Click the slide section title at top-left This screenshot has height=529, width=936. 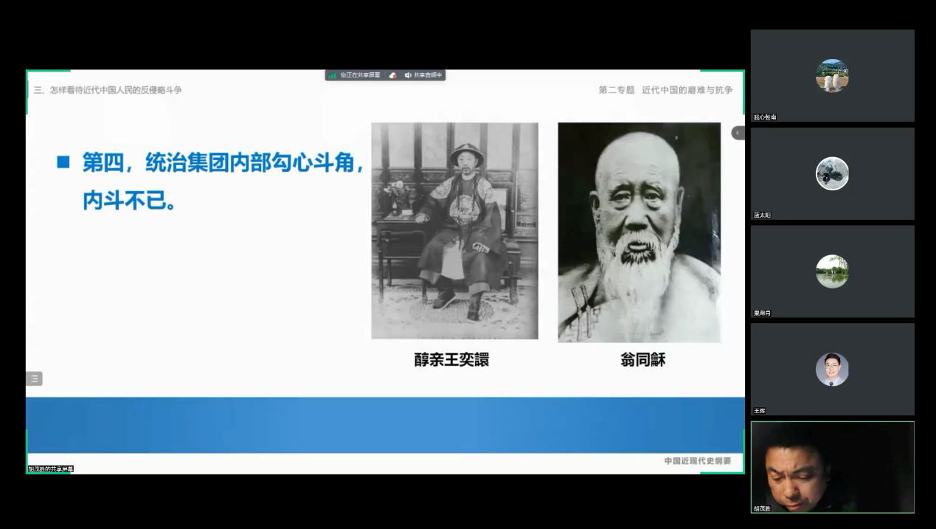coord(108,90)
